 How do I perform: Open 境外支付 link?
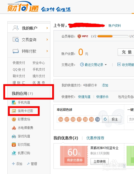pos(39,76)
